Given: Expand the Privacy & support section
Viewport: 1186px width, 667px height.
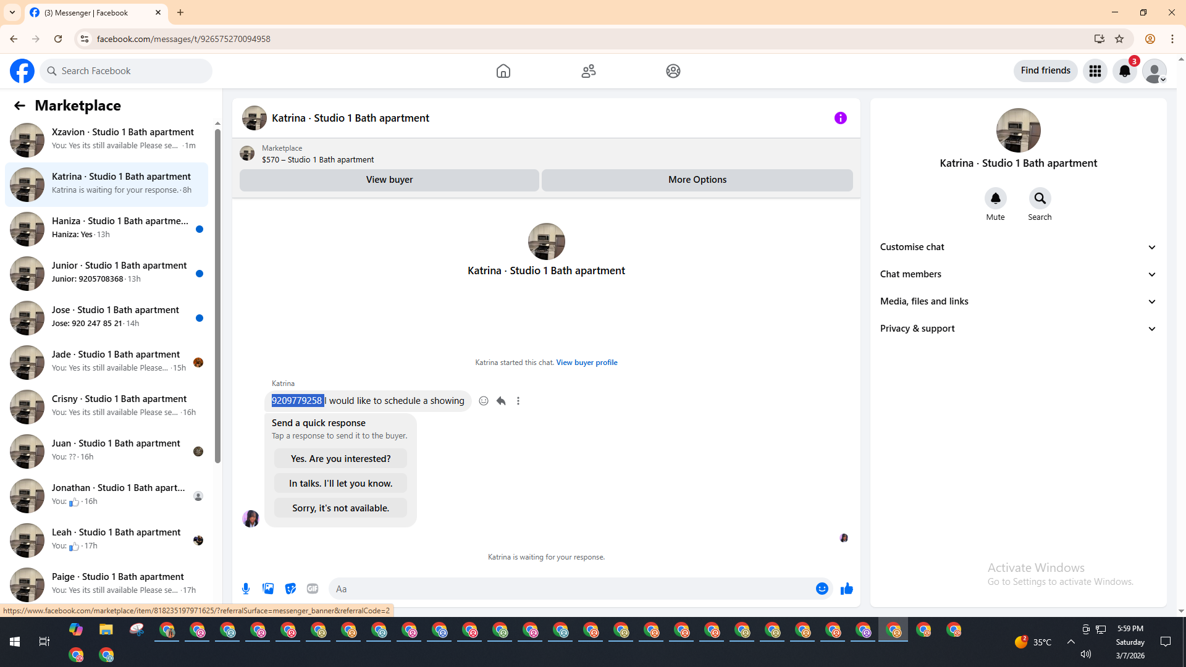Looking at the screenshot, I should 1018,329.
